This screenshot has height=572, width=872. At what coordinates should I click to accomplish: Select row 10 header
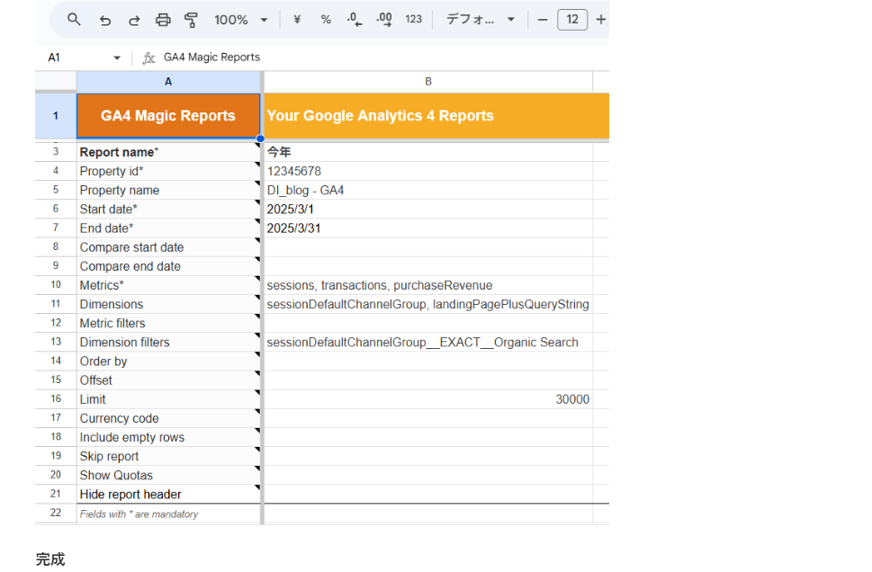(56, 285)
